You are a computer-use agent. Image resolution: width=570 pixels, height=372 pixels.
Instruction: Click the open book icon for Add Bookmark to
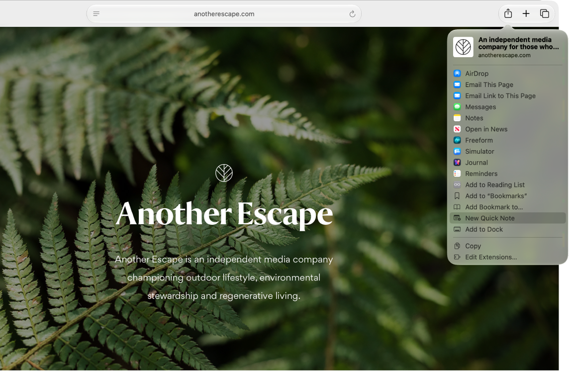(x=458, y=207)
